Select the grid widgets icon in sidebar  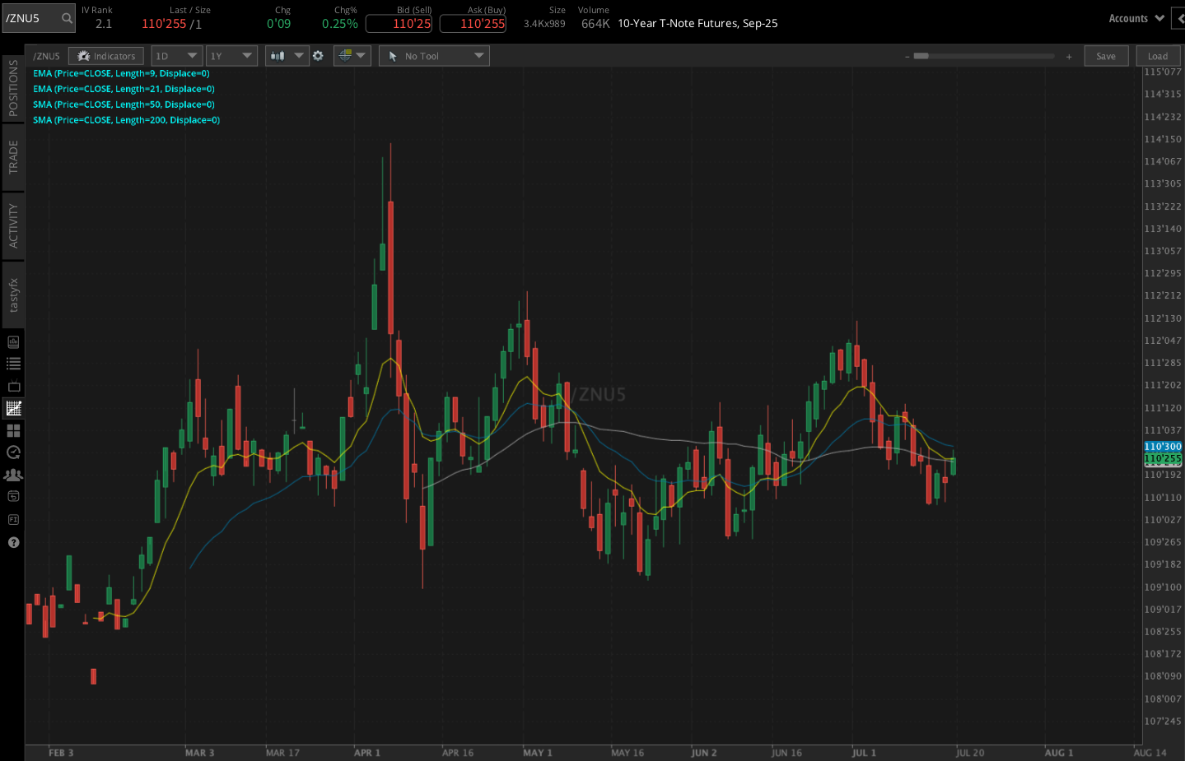12,430
